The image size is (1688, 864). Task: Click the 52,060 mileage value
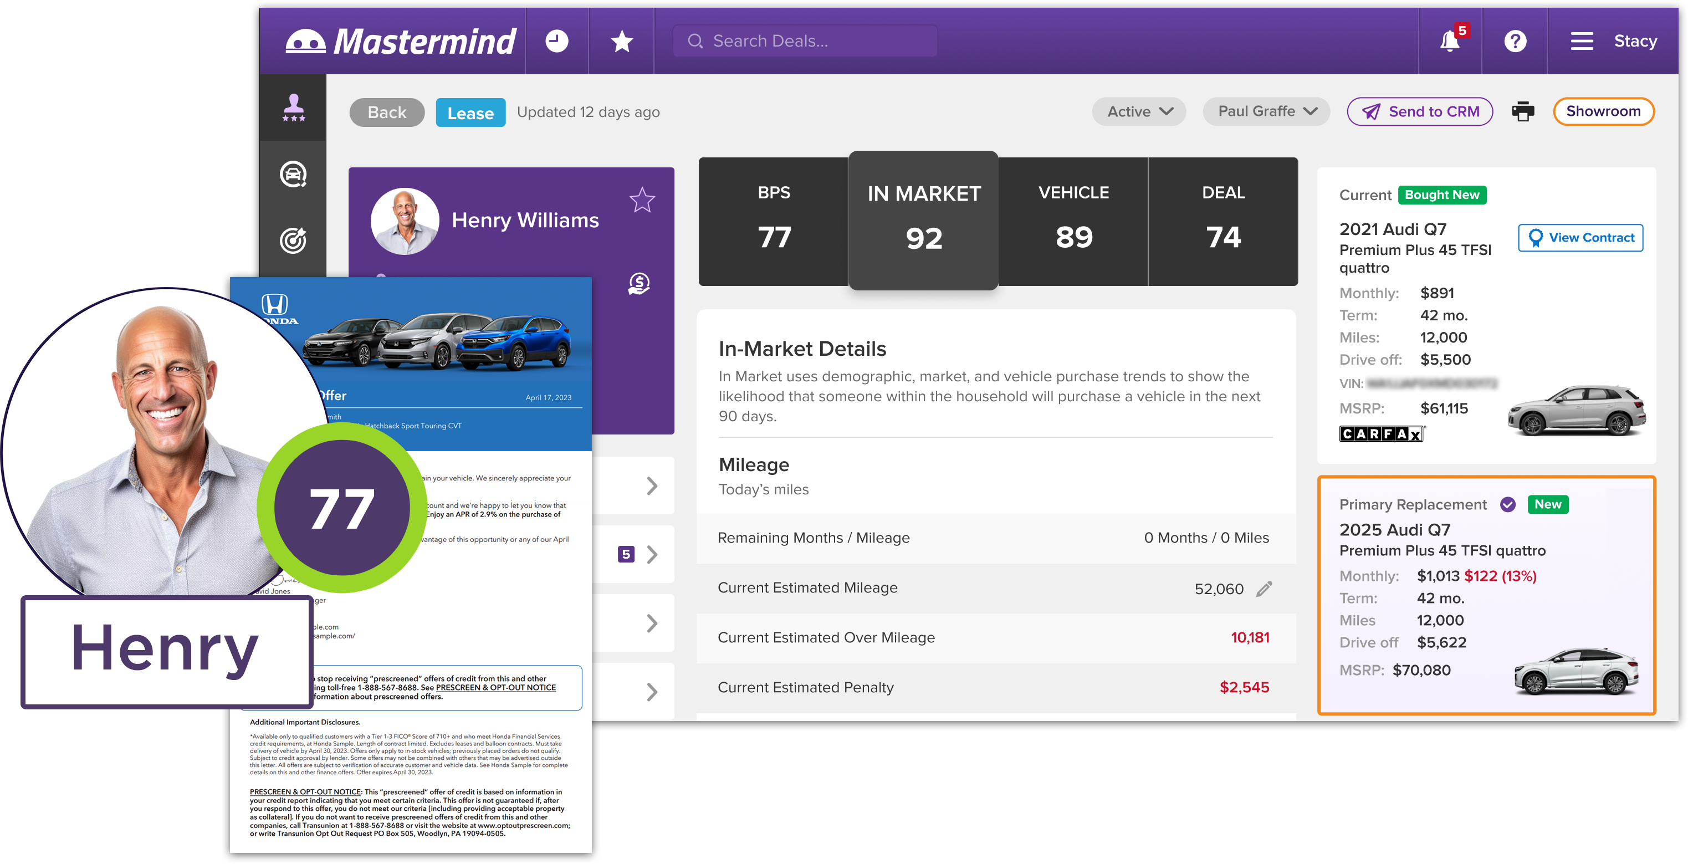1218,589
